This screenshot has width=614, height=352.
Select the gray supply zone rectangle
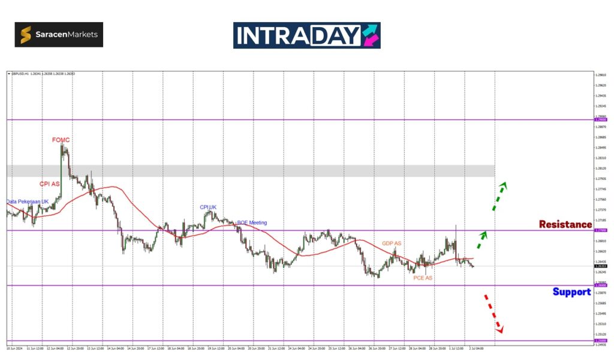coord(240,171)
